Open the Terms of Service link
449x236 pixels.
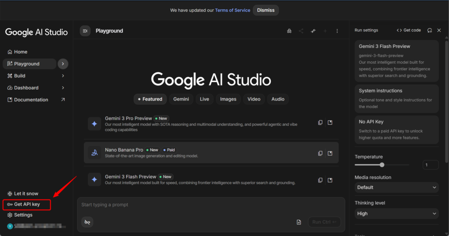[x=232, y=10]
